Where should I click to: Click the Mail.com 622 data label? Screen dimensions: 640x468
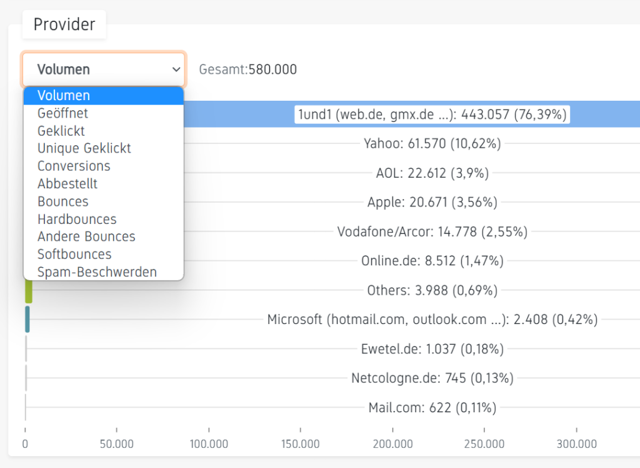pyautogui.click(x=432, y=408)
